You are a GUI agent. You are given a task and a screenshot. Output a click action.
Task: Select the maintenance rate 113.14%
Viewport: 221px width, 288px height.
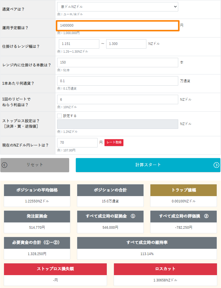[147, 254]
